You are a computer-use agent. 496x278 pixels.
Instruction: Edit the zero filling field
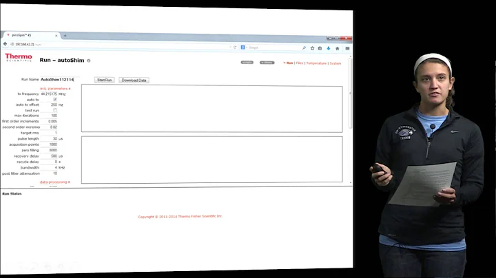coord(49,150)
